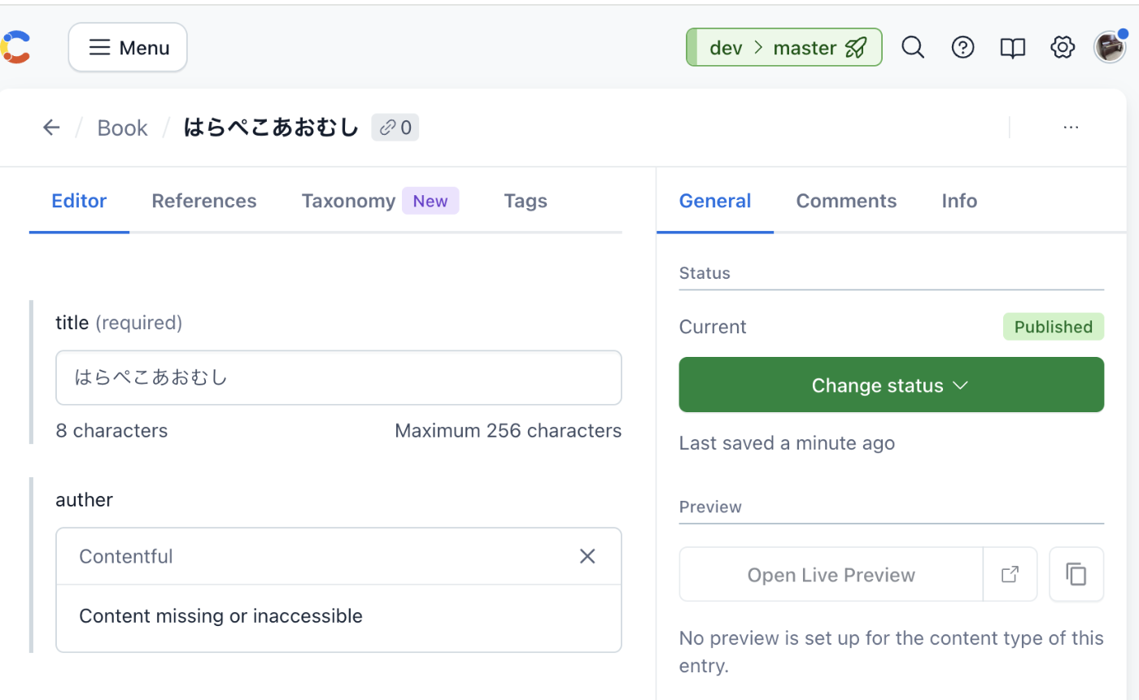Click the Contentful logo icon

(x=16, y=47)
